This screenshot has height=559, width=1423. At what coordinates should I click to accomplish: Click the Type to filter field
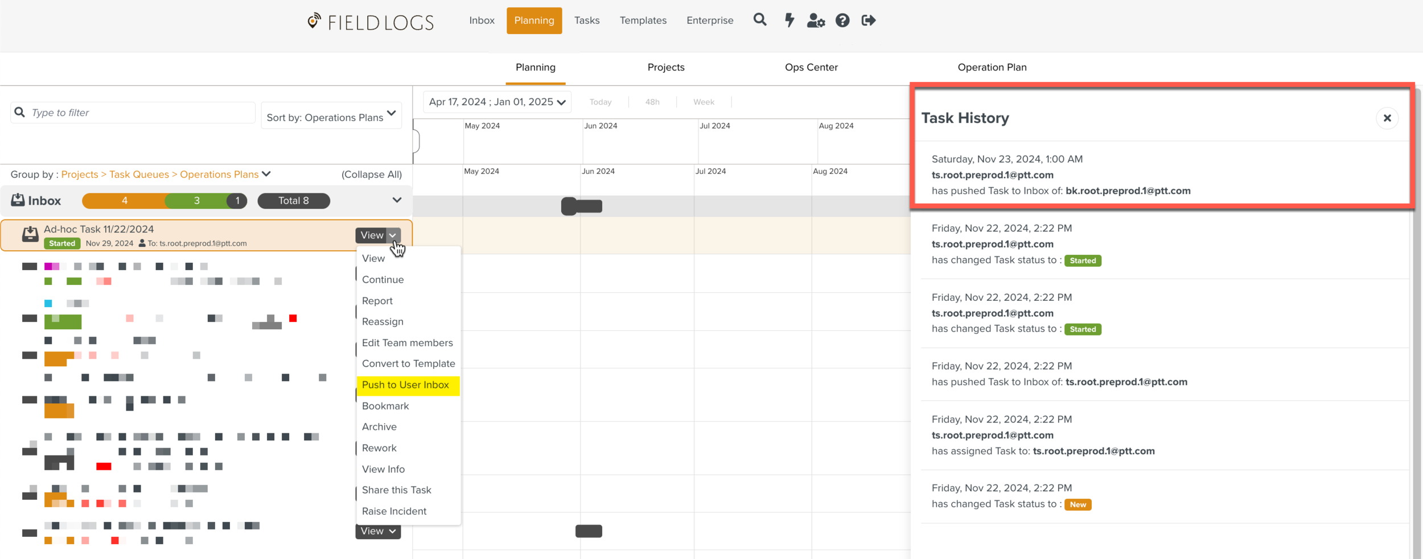tap(137, 113)
